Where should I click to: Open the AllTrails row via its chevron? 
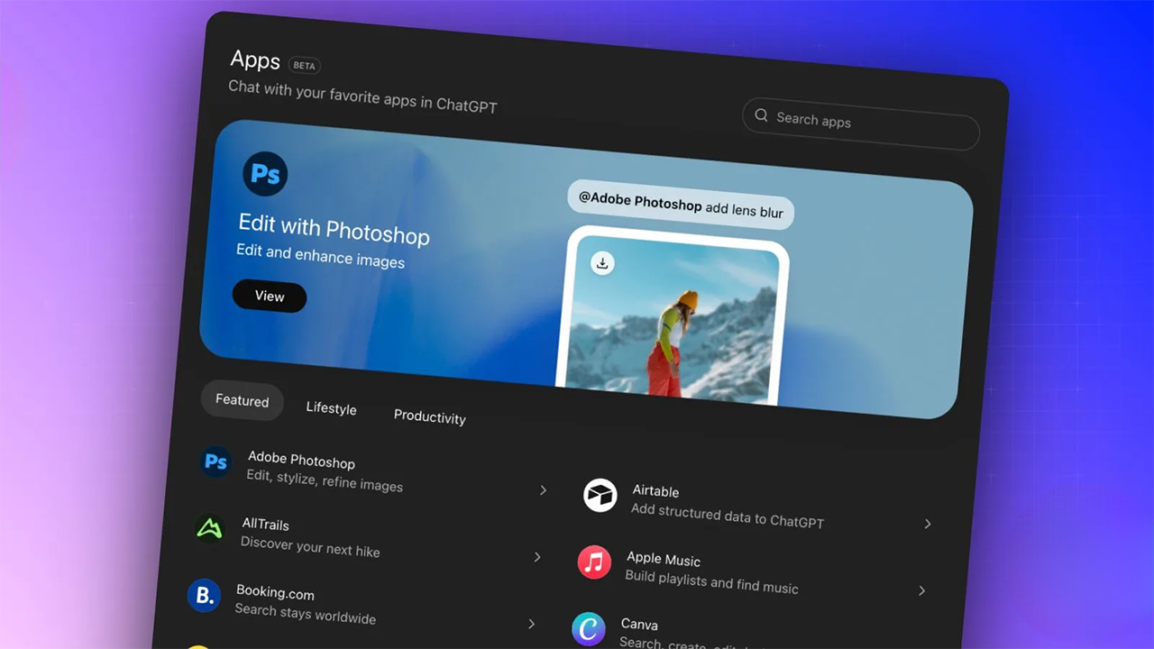(x=537, y=557)
